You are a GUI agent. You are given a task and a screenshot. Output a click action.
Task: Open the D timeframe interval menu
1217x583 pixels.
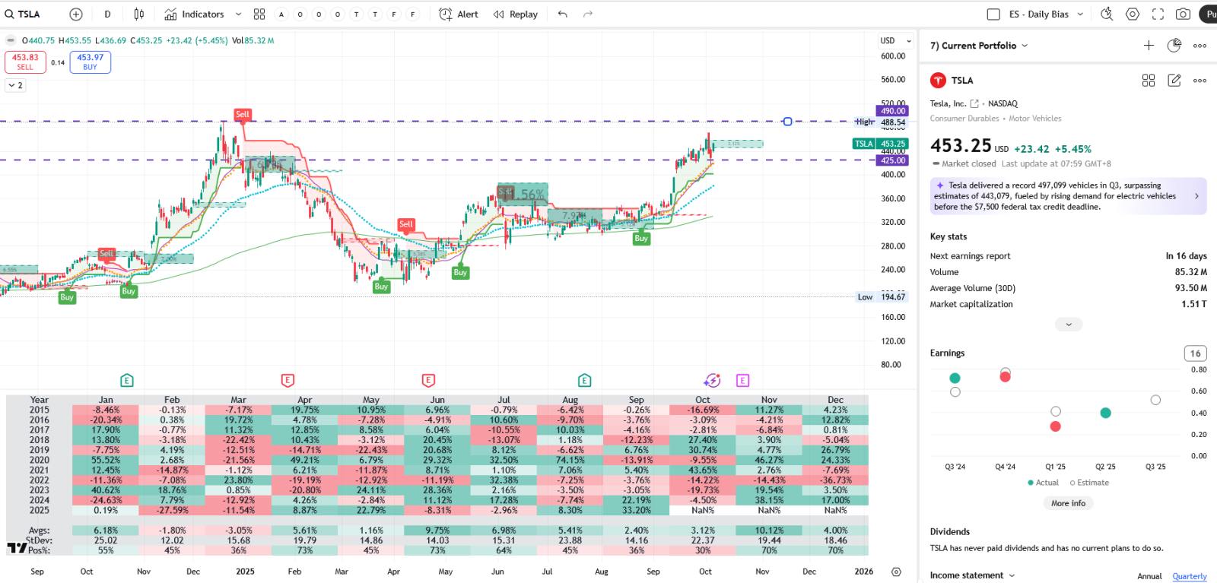[107, 14]
